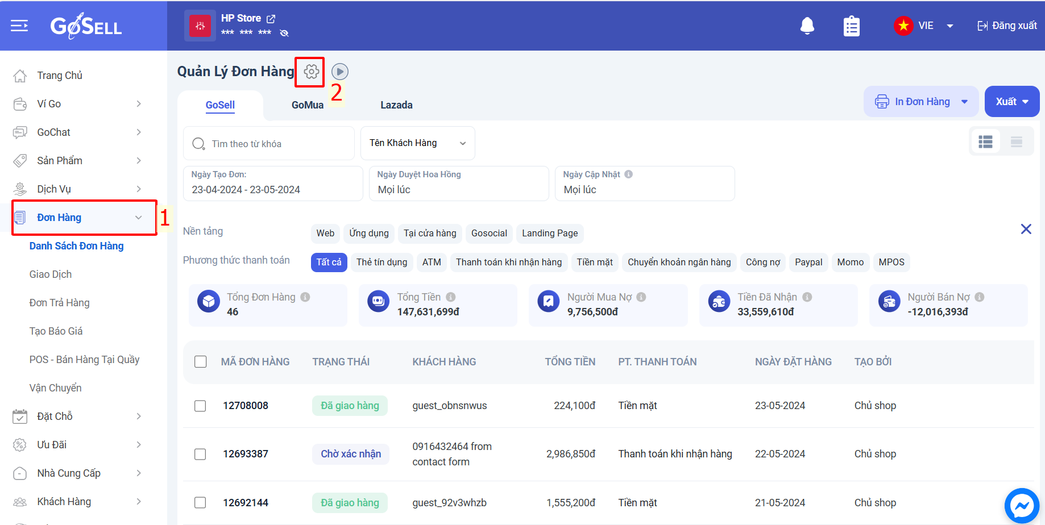This screenshot has width=1045, height=525.
Task: Open Tạo Báo Giá submenu
Action: [x=56, y=331]
